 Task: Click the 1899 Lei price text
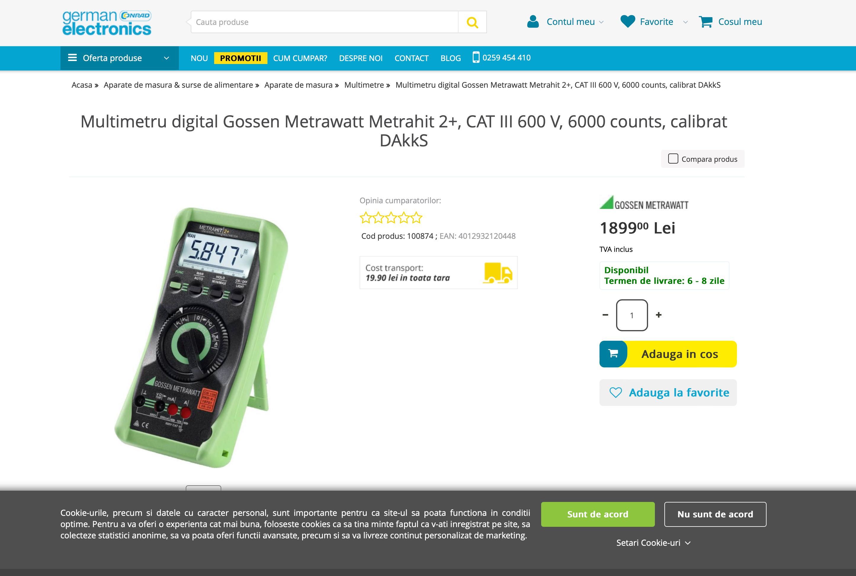[637, 228]
